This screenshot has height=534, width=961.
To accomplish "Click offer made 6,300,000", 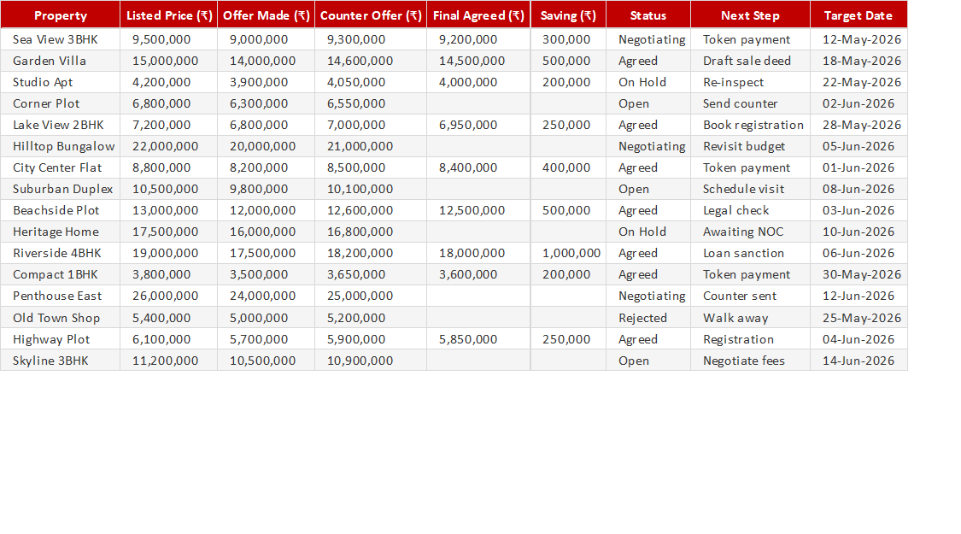I will [x=266, y=103].
